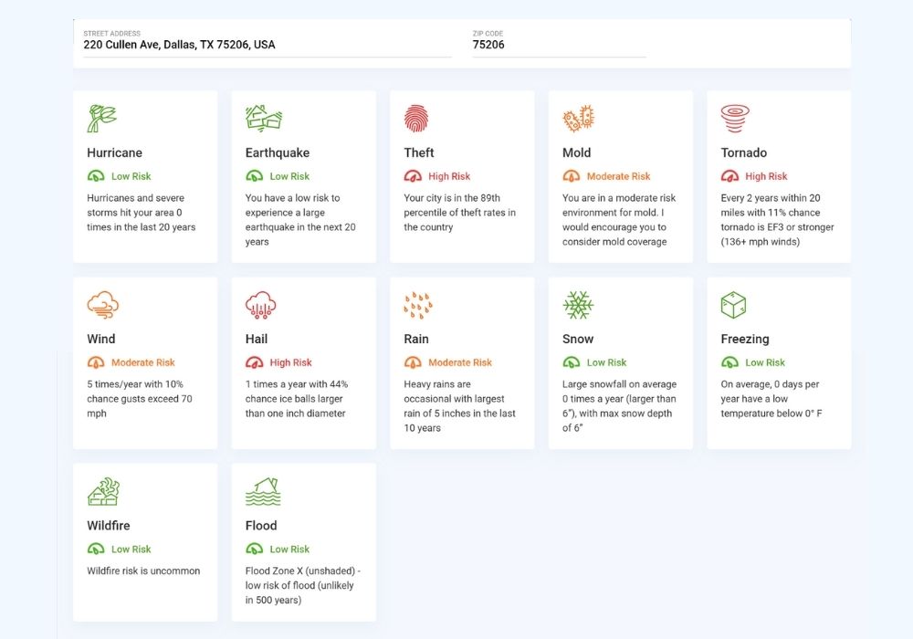Screen dimensions: 913x639
Task: Click the Hail cloud icon
Action: (261, 305)
